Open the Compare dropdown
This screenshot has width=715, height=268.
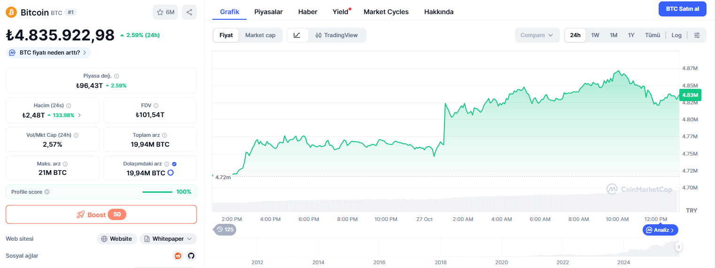537,35
